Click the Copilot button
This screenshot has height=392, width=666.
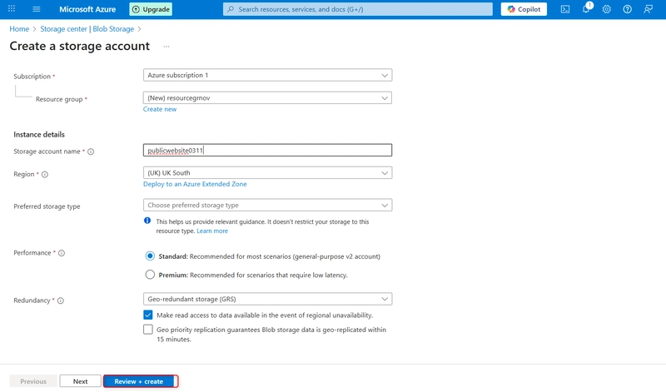click(x=524, y=9)
